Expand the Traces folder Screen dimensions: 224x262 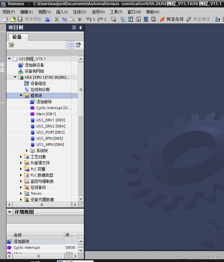(x=21, y=194)
